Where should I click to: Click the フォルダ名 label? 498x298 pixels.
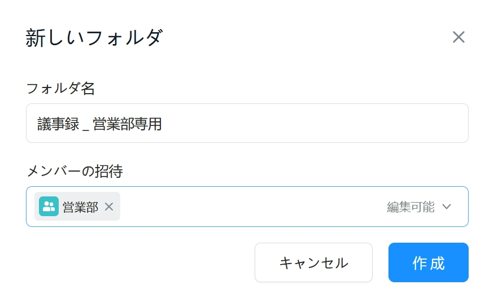click(60, 88)
